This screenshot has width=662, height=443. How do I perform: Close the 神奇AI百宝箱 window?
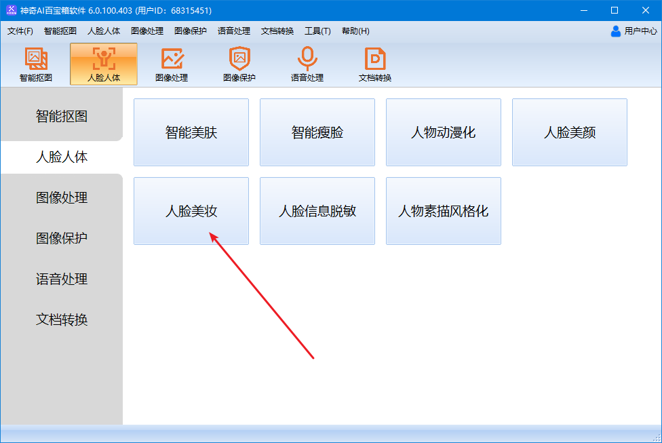click(x=646, y=10)
